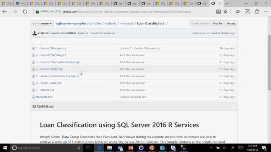Viewport: 271px width, 152px height.
Task: Open a new browser tab plus
Action: [227, 3]
